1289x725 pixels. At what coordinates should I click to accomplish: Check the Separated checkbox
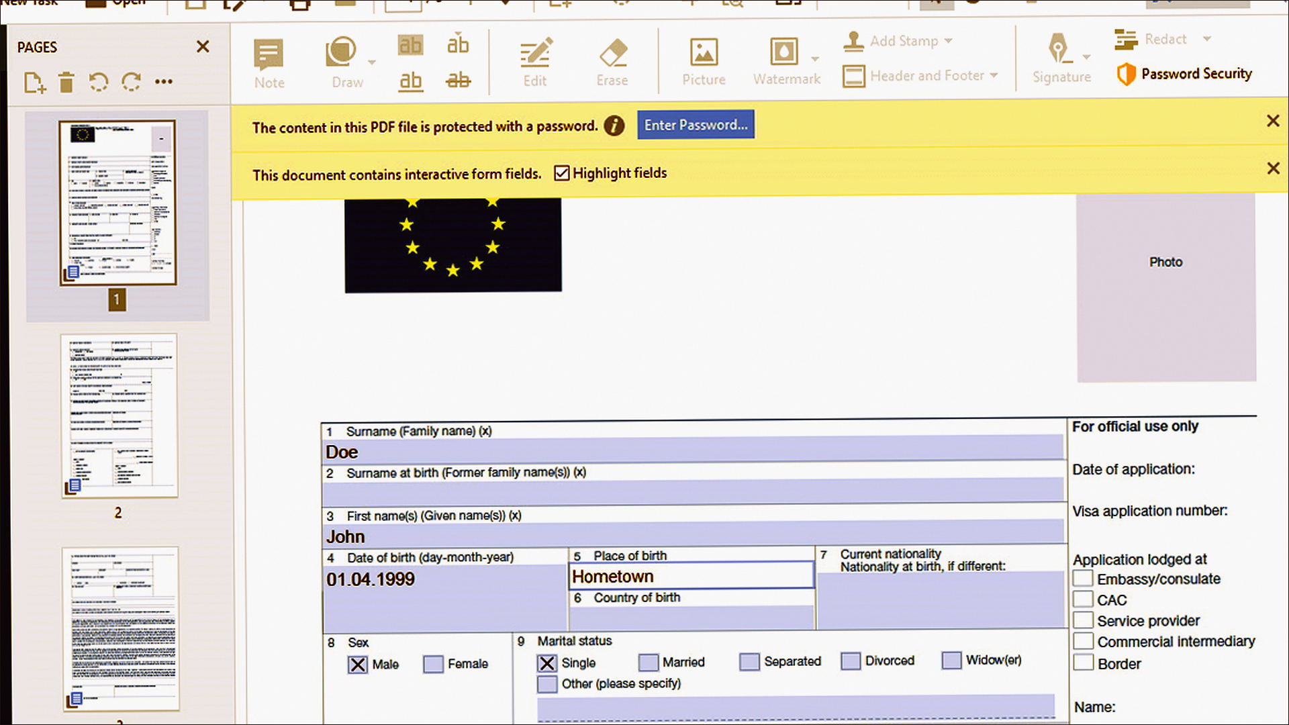[x=749, y=662]
